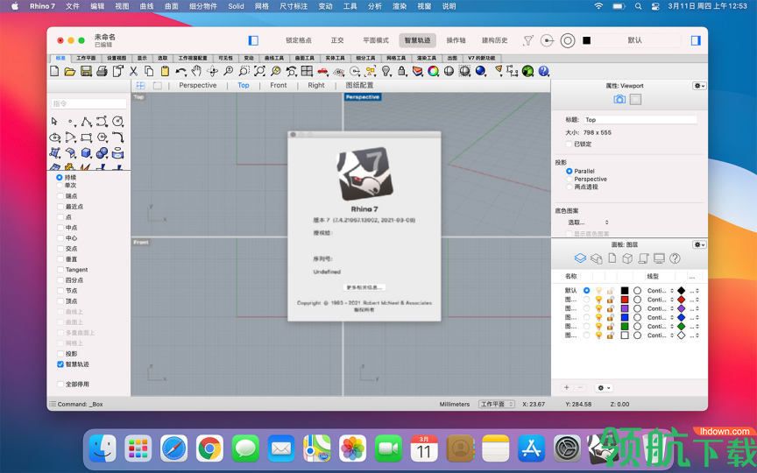Viewport: 757px width, 473px height.
Task: Click the four-viewport layout icon in toolbar
Action: pyautogui.click(x=307, y=72)
